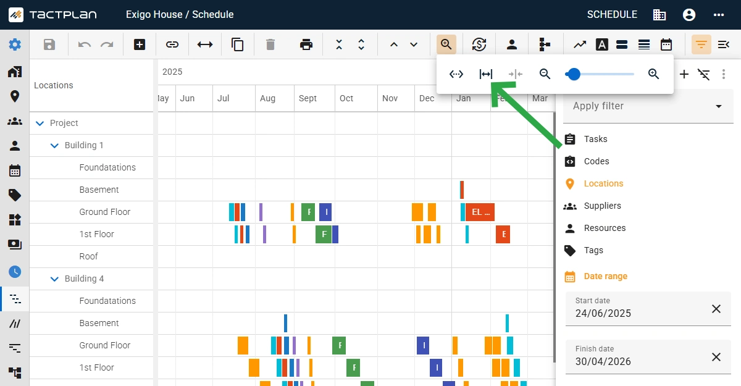Open the tags page in left sidebar

[x=15, y=195]
